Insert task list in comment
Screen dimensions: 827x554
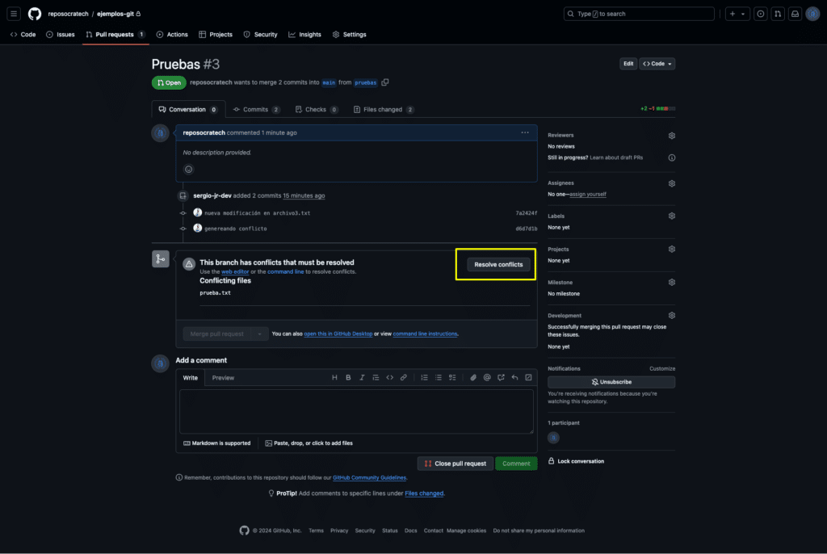452,378
